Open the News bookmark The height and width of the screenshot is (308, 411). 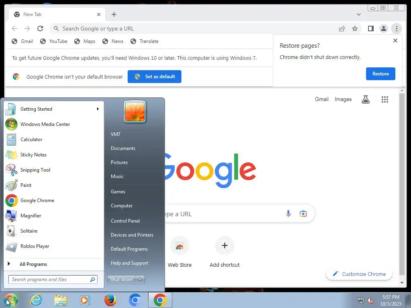[113, 41]
